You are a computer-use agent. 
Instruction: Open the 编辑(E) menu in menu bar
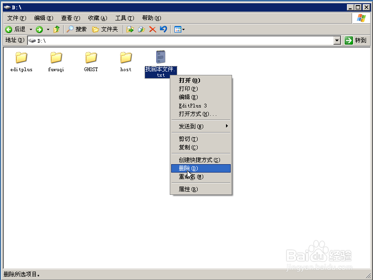tap(44, 18)
